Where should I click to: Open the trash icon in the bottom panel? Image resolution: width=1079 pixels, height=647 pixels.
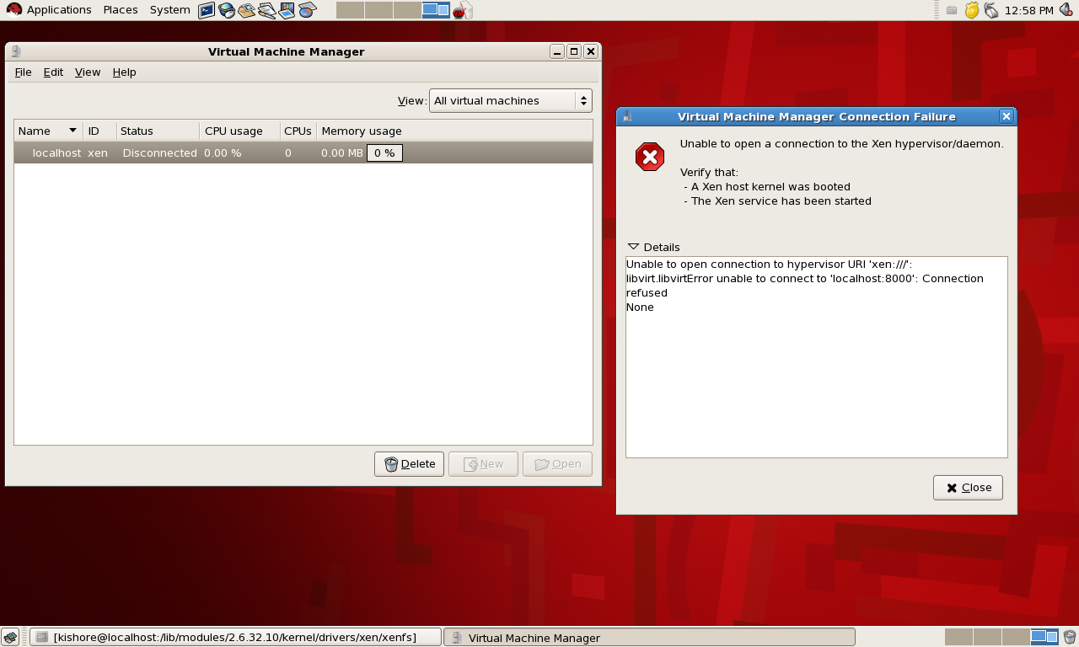(x=1069, y=637)
